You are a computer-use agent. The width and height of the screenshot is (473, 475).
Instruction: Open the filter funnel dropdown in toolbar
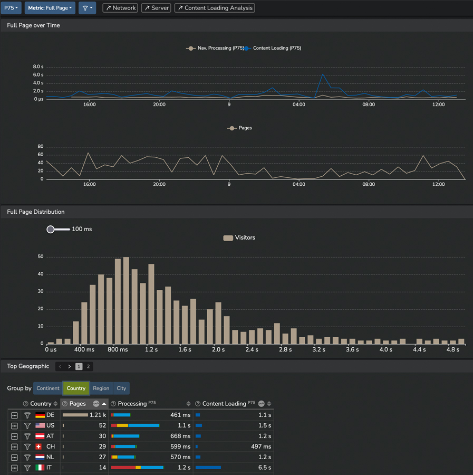pyautogui.click(x=87, y=8)
